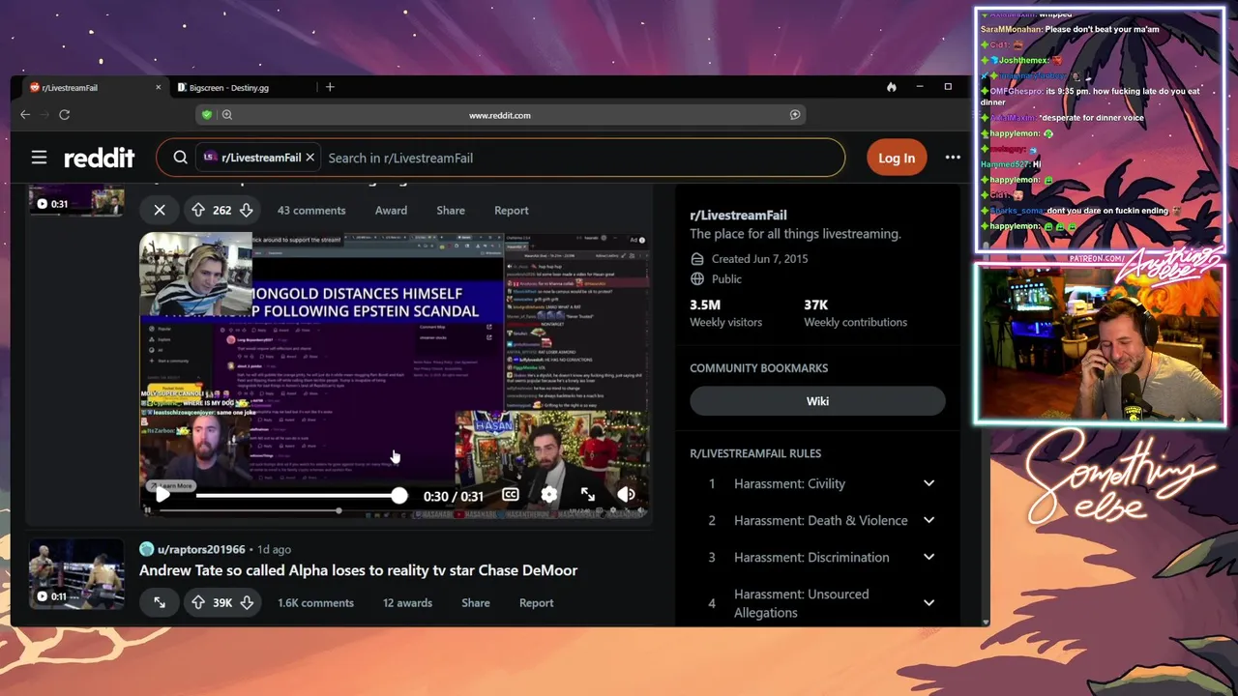Screen dimensions: 1238x696
Task: Click the Learn More overlay on video
Action: [170, 485]
